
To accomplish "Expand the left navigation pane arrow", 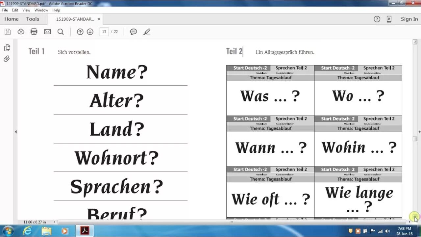I will pyautogui.click(x=15, y=132).
